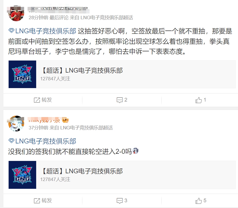Open LNG super-topic link in second post text
Image resolution: width=238 pixels, height=208 pixels.
46,141
